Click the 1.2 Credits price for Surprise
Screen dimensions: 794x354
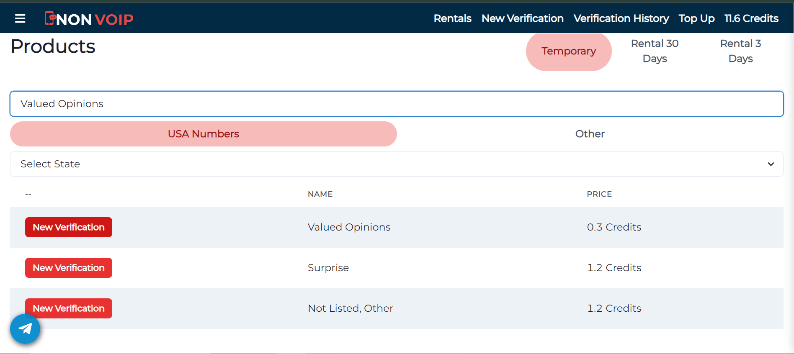tap(614, 268)
